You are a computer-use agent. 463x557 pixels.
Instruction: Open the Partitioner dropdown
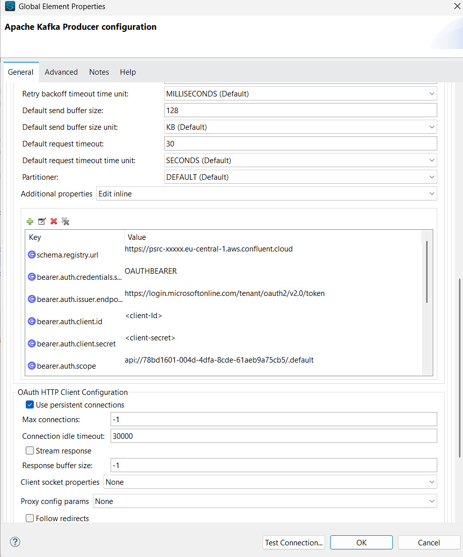(x=300, y=177)
